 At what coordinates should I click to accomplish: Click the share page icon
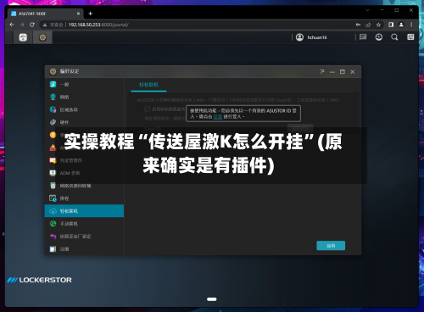click(x=368, y=25)
